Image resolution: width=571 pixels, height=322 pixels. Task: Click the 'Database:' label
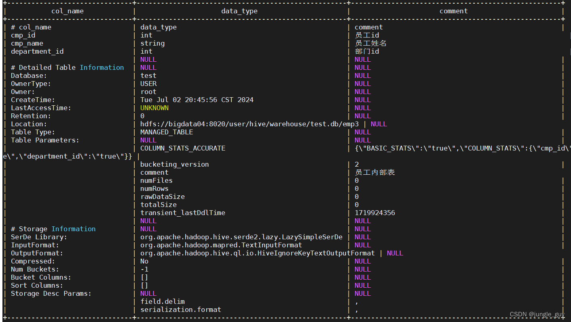coord(29,76)
